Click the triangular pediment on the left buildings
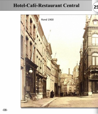Viewport: 98px width, 114px height. pos(50,48)
